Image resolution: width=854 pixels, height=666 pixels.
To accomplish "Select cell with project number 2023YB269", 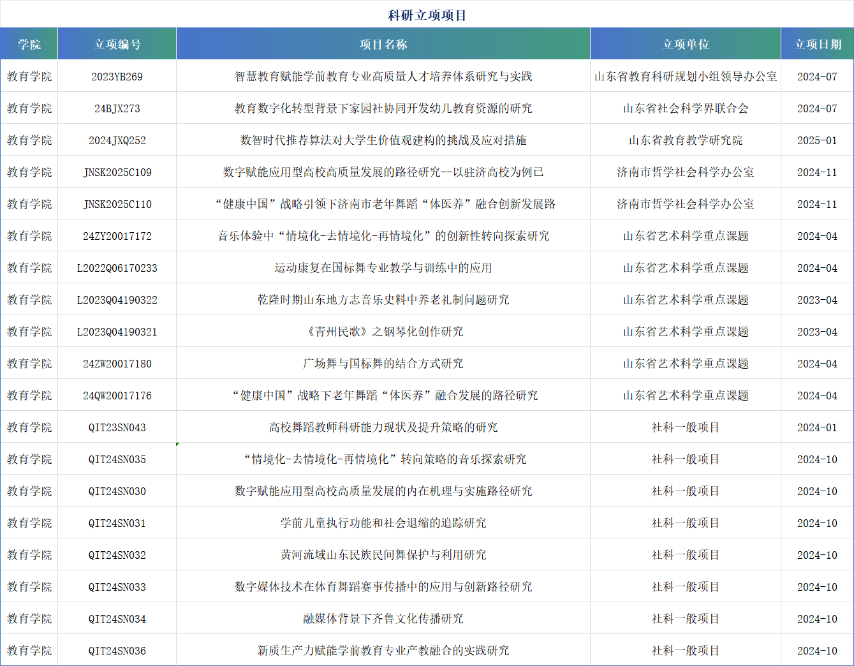I will 117,77.
